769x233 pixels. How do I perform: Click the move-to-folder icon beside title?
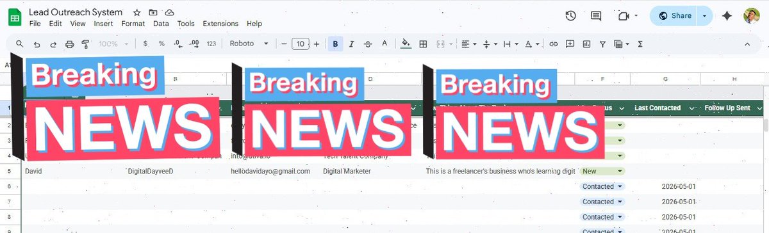tap(153, 13)
